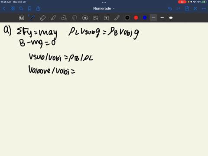Open the search tool

click(21, 9)
